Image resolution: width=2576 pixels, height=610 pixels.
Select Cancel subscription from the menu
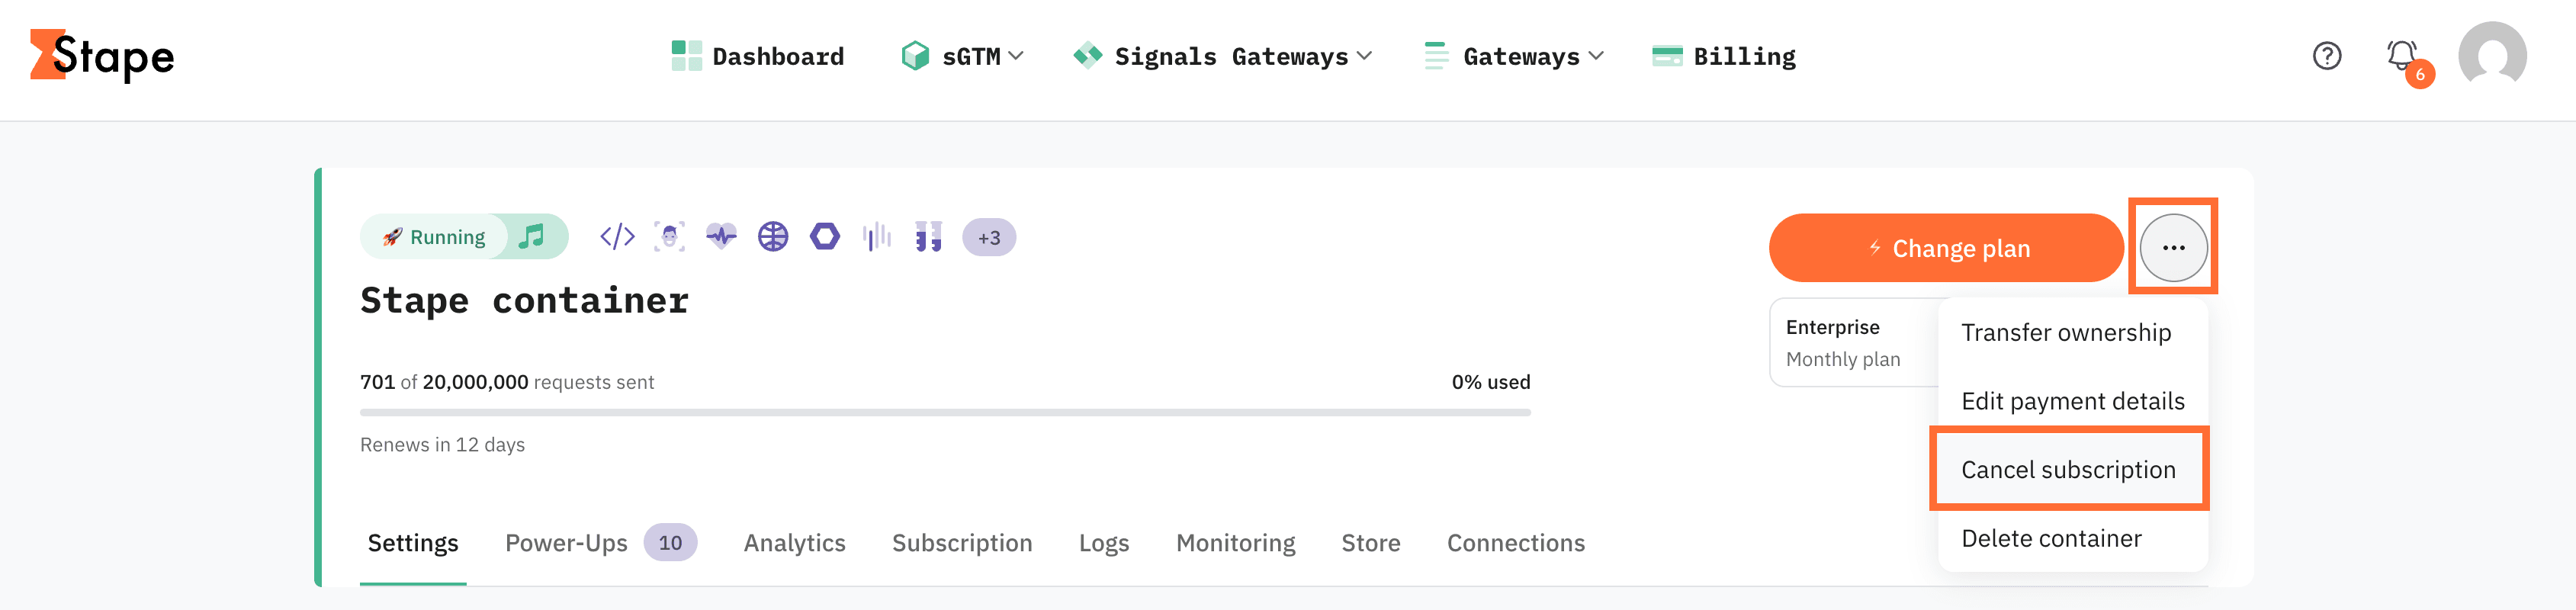(x=2068, y=470)
